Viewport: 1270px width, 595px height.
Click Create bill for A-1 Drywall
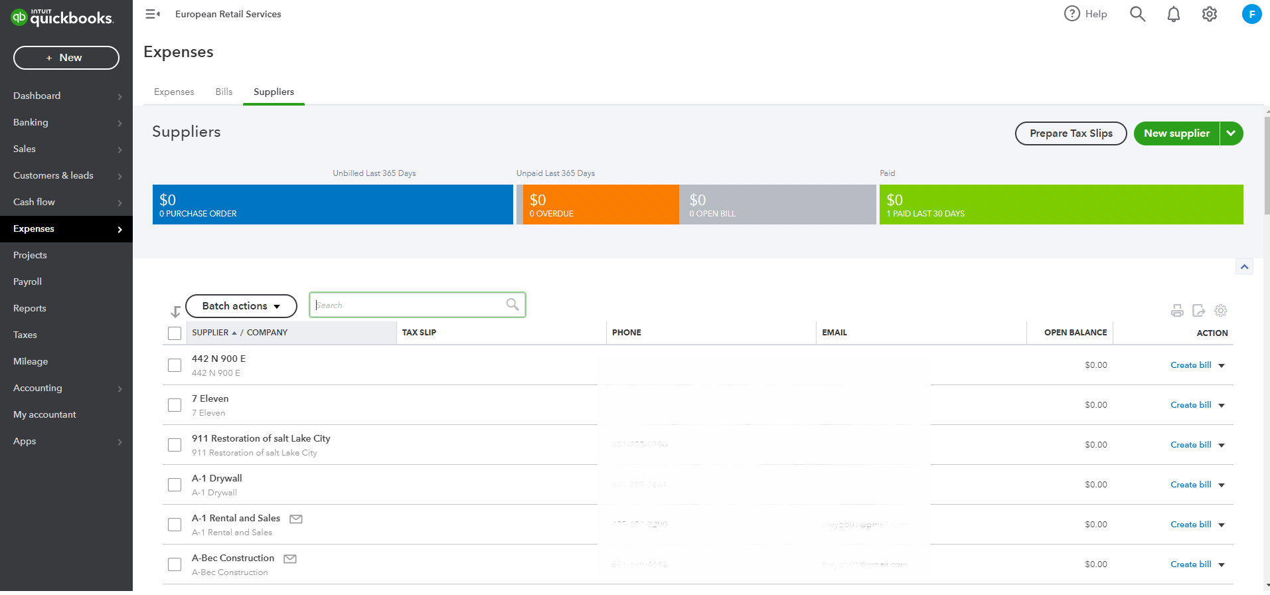pyautogui.click(x=1190, y=485)
